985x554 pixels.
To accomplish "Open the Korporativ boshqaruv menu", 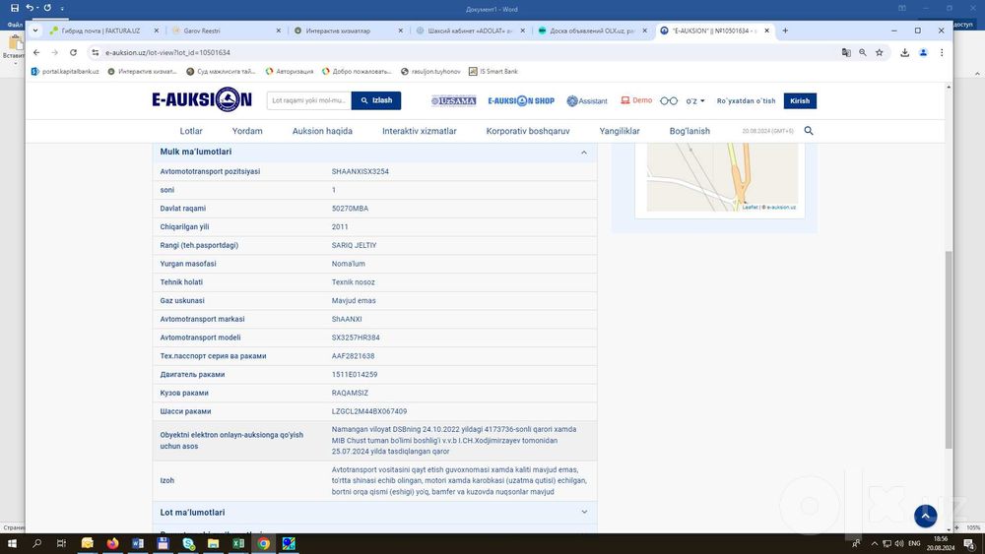I will [x=528, y=131].
